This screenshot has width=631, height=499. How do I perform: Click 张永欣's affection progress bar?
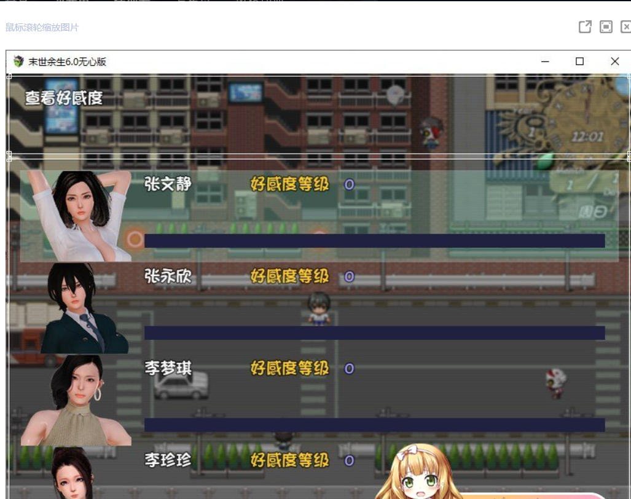(374, 333)
